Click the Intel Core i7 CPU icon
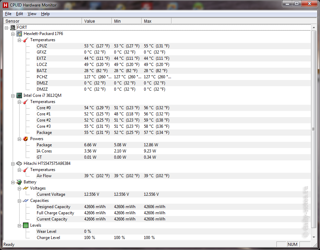Screen dimensions: 320x250 point(20,95)
